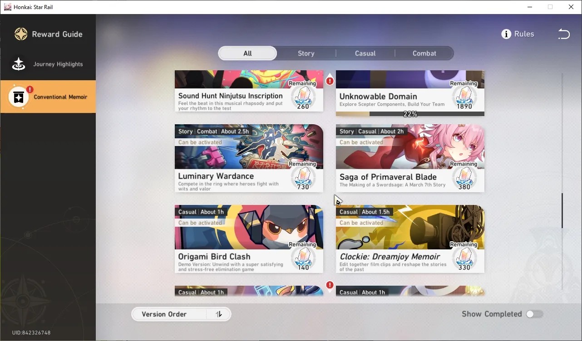Click "Edit together film clips" description

click(393, 267)
